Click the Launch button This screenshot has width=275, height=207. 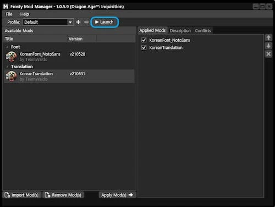105,22
